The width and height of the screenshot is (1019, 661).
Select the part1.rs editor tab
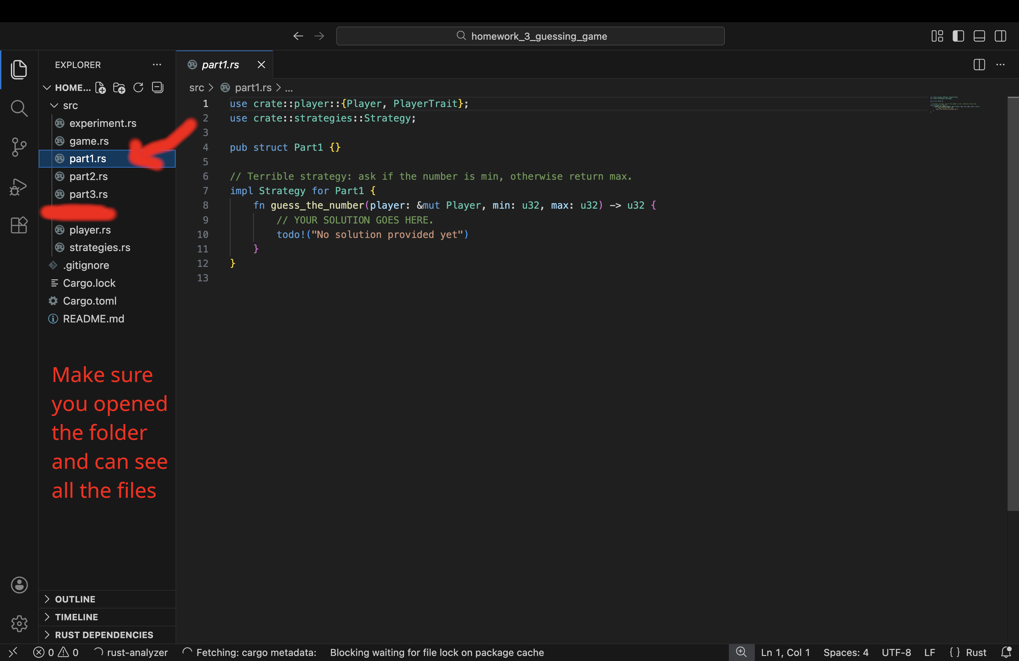click(x=220, y=65)
